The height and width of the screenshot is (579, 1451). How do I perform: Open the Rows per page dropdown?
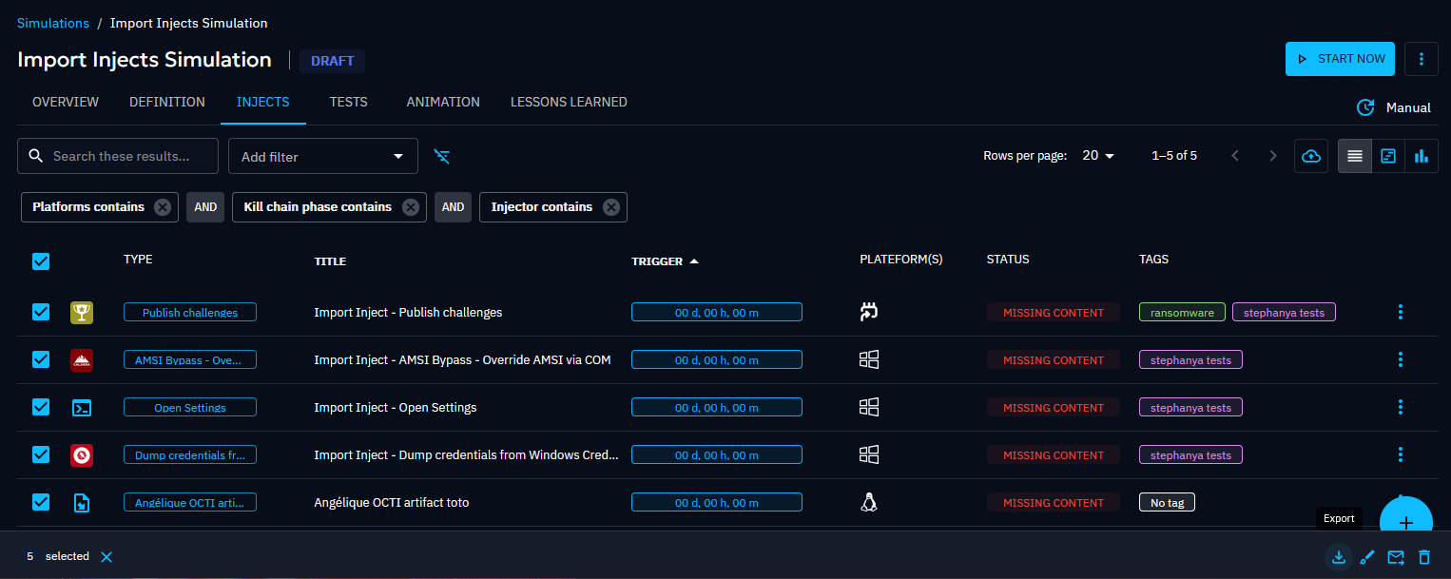pos(1098,156)
